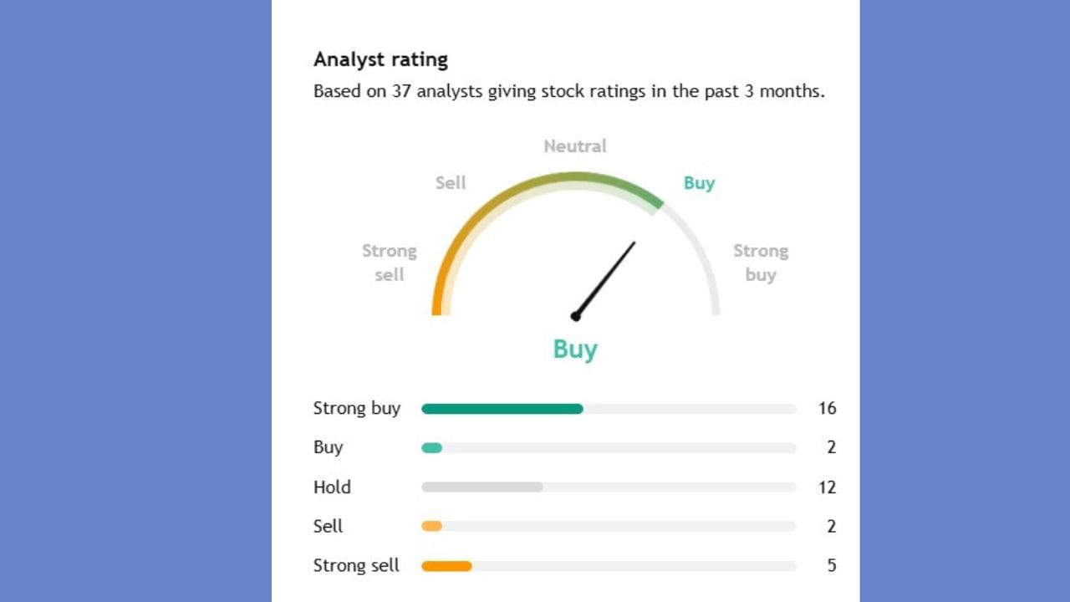1070x602 pixels.
Task: Click the count 12 for Hold
Action: [x=827, y=487]
